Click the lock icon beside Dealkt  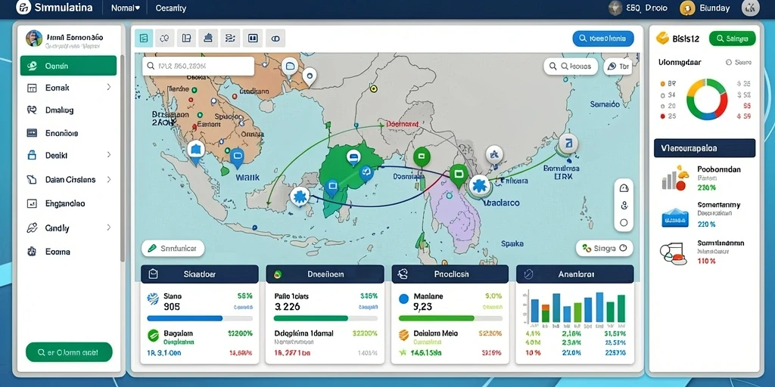pyautogui.click(x=32, y=155)
